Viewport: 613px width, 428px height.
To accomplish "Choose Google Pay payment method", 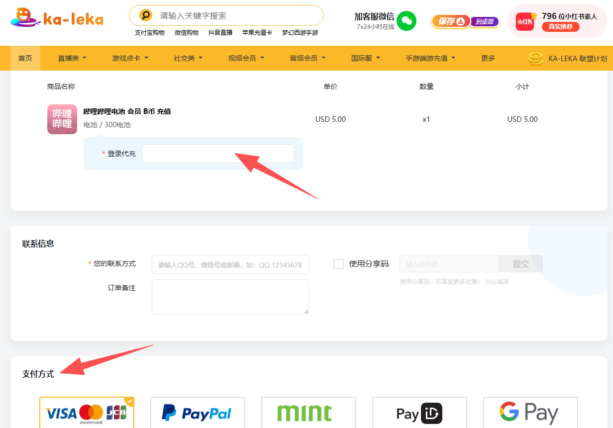I will pos(530,413).
